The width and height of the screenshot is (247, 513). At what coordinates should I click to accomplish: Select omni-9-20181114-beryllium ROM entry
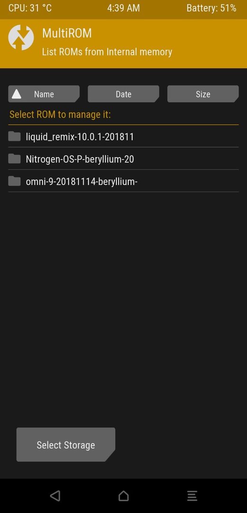coord(123,181)
